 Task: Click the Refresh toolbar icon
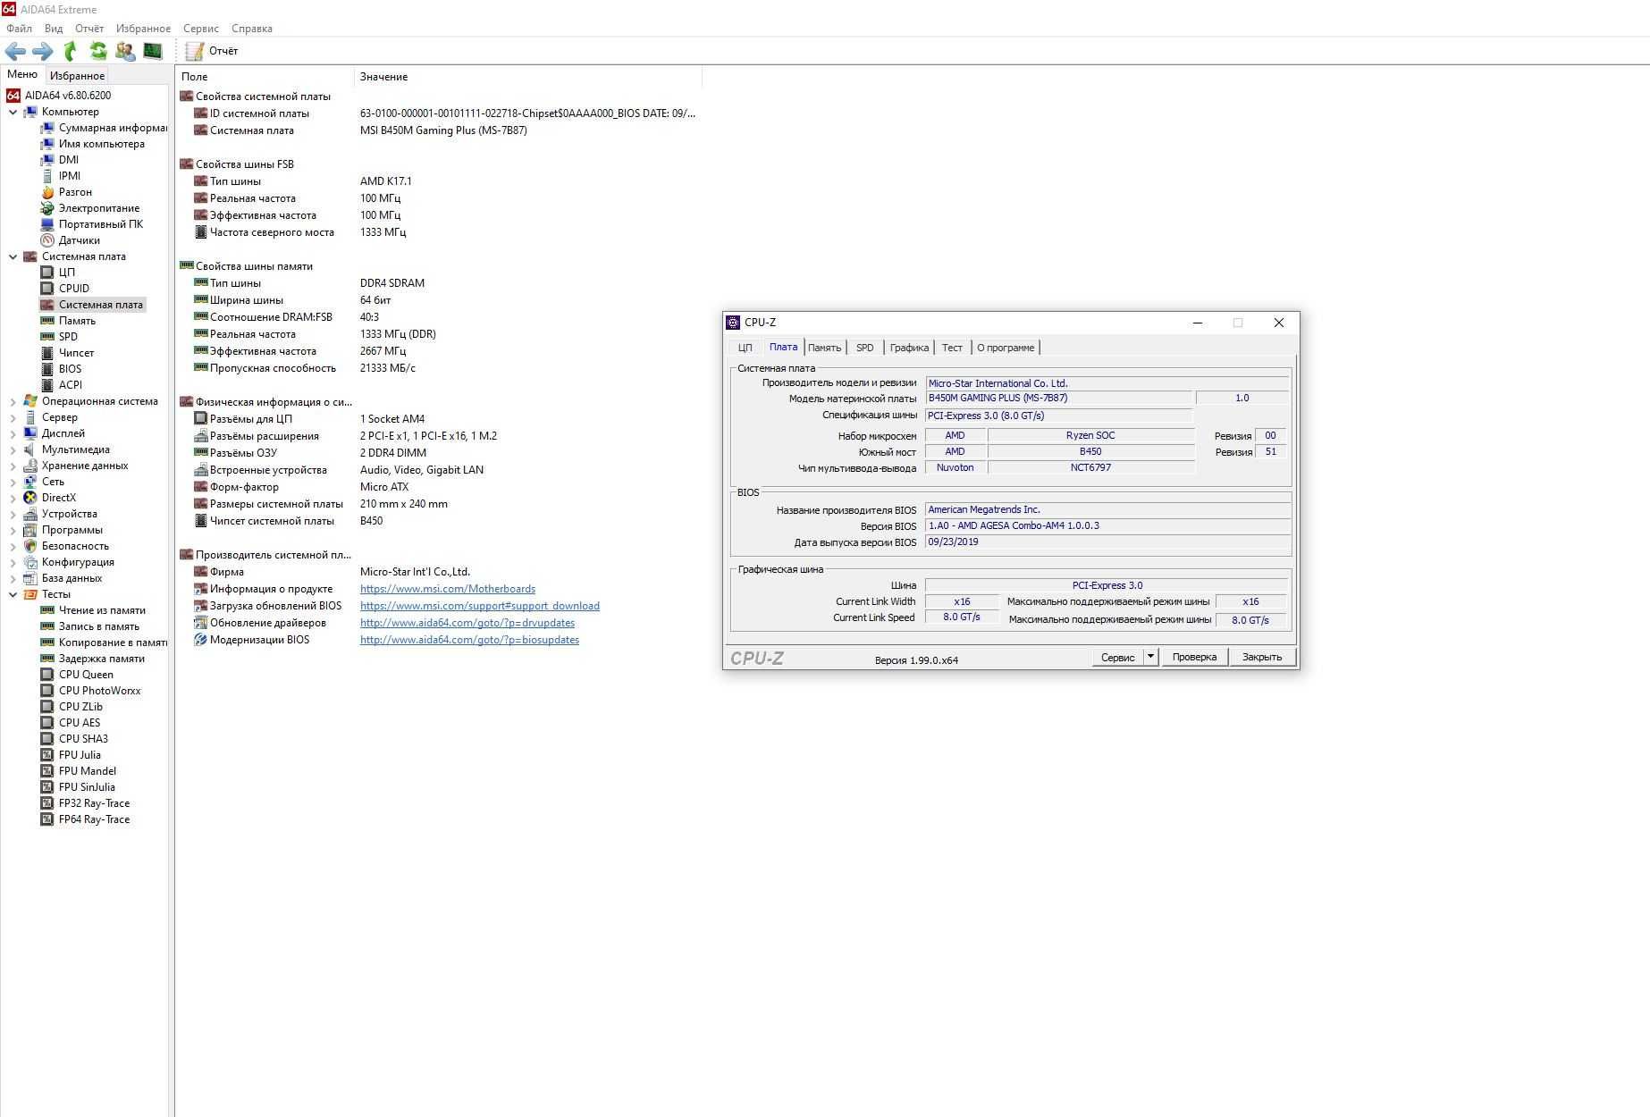click(98, 51)
